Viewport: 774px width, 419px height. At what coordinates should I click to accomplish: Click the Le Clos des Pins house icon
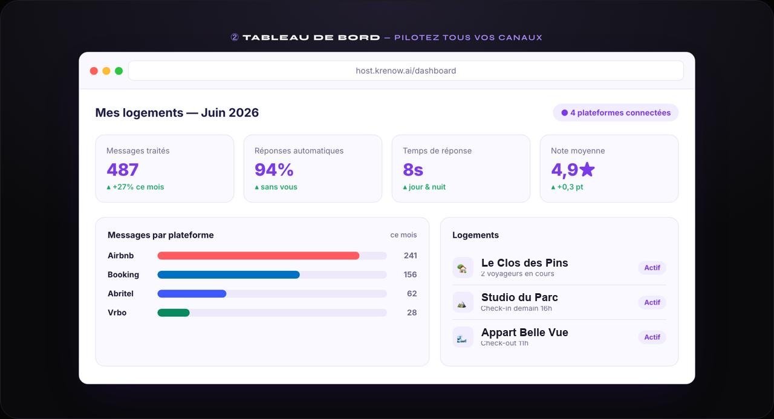463,268
